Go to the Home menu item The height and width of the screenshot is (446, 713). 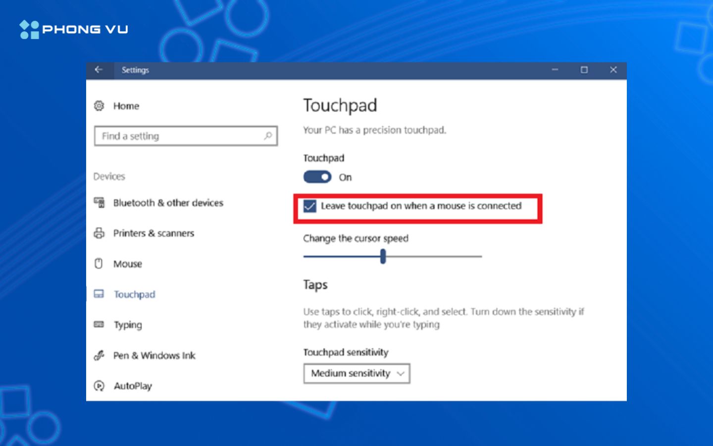tap(126, 106)
